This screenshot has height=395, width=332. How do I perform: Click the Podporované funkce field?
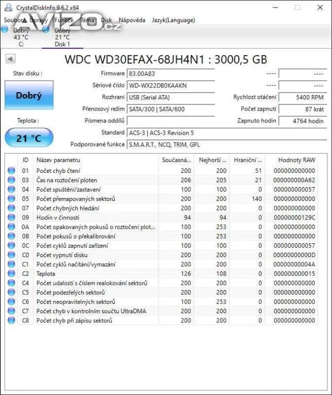(227, 145)
